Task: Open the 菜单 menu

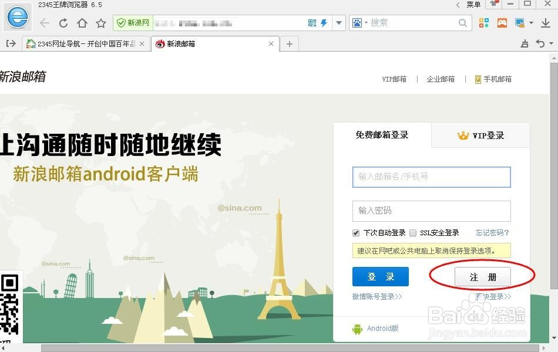Action: [473, 4]
